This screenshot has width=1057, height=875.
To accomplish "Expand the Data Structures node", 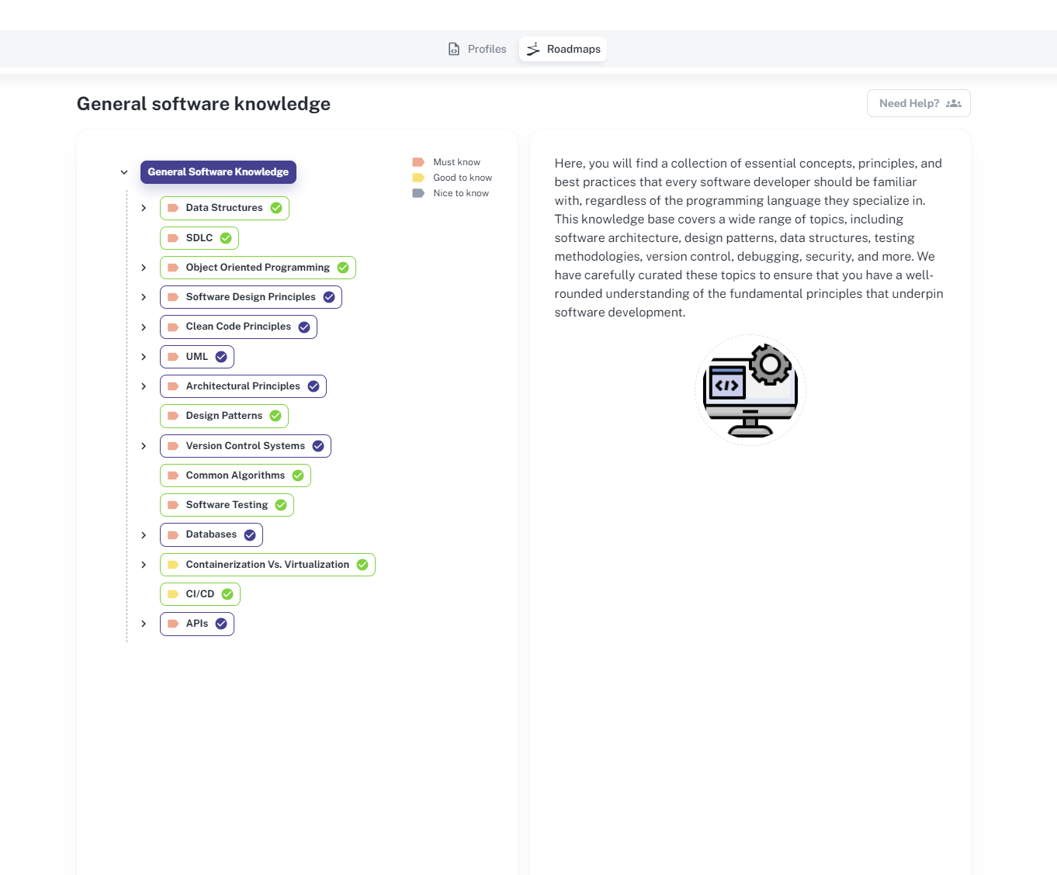I will coord(144,207).
